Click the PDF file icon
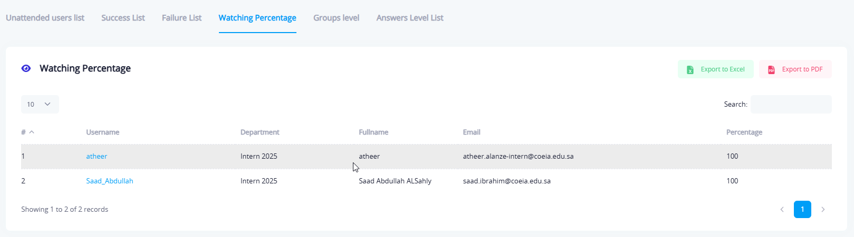854x237 pixels. pyautogui.click(x=771, y=69)
